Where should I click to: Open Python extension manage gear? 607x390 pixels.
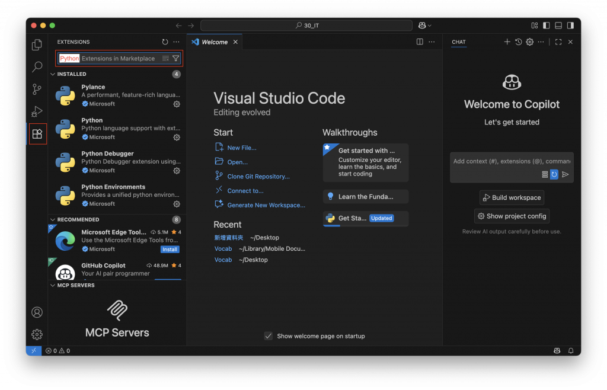click(177, 138)
